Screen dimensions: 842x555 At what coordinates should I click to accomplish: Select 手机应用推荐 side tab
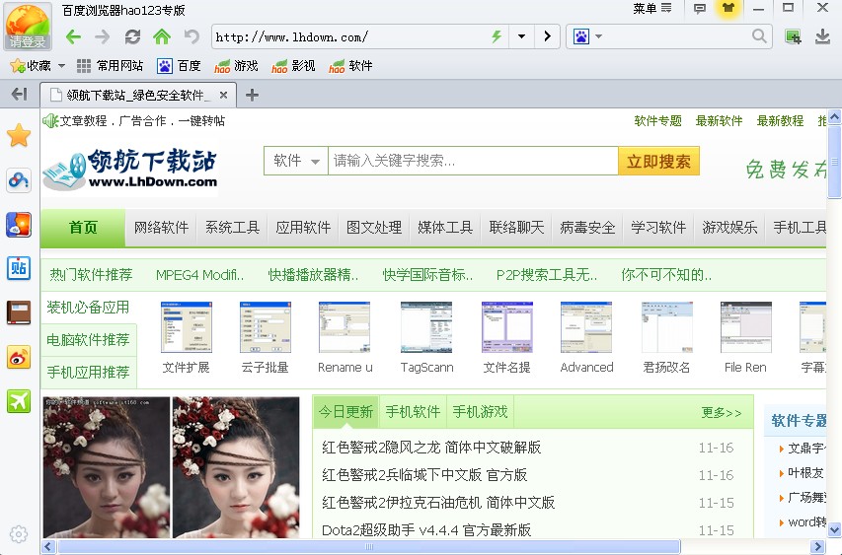[88, 373]
